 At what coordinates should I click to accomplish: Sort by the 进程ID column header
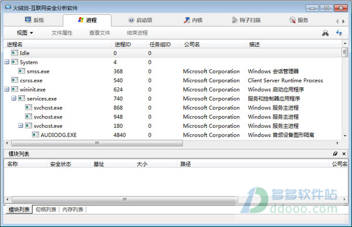[x=129, y=45]
